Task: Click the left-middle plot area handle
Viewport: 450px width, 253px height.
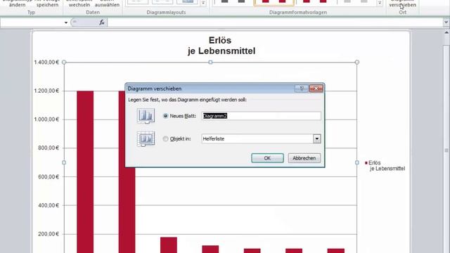Action: (x=64, y=162)
